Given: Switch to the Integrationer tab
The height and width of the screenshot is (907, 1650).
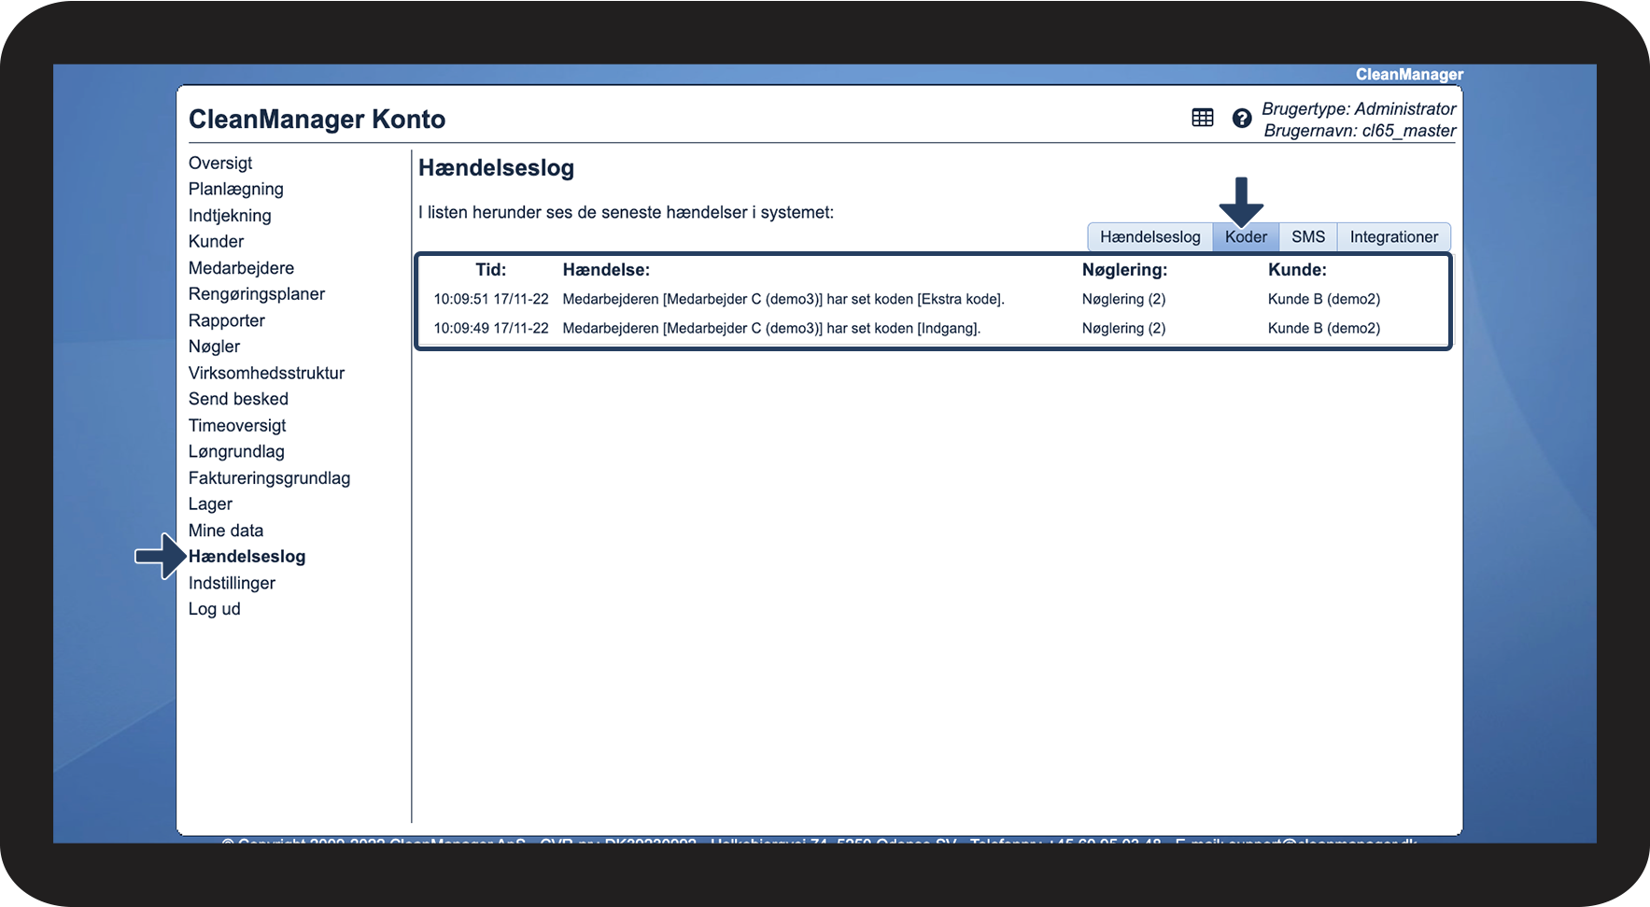Looking at the screenshot, I should (x=1393, y=237).
